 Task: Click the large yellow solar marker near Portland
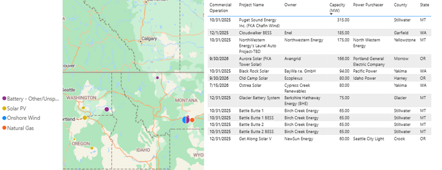(x=85, y=118)
